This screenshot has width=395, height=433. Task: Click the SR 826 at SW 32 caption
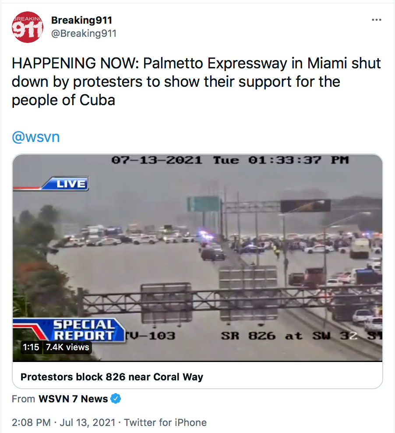[301, 336]
